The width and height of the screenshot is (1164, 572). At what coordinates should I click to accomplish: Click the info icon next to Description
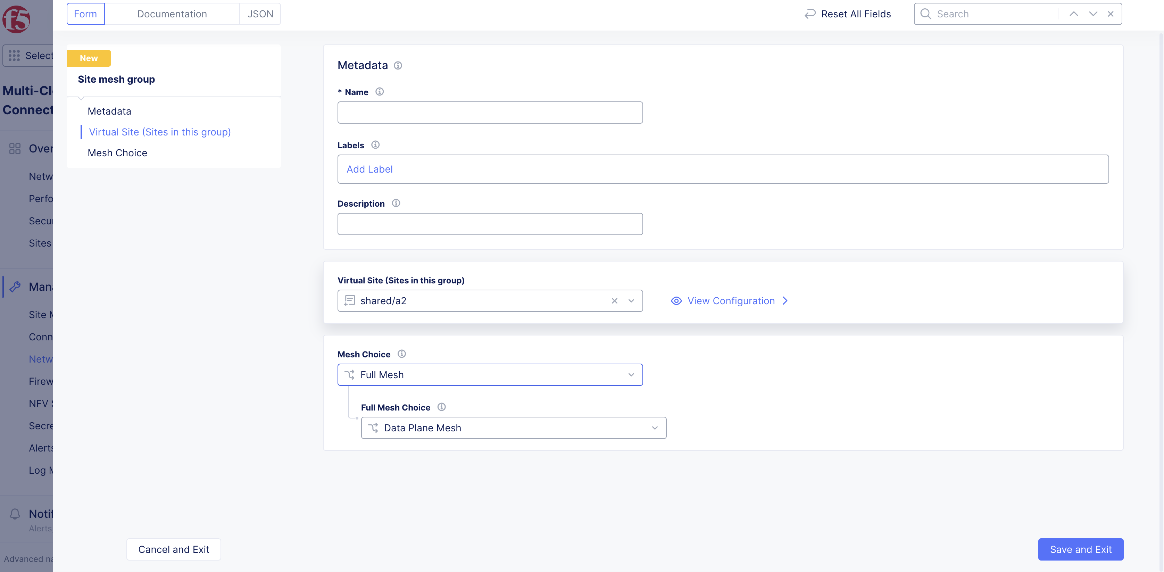[396, 203]
